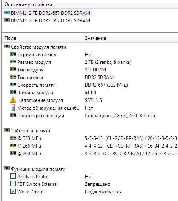Click icon beside Размер модуля
178x201 pixels.
[13, 62]
